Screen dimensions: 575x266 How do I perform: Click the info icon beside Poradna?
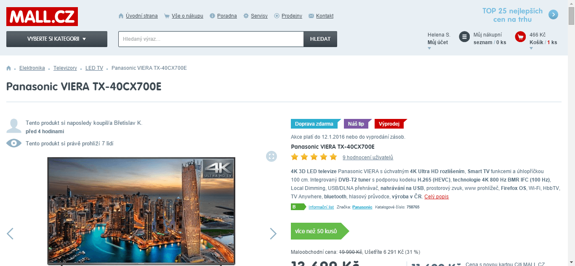pyautogui.click(x=213, y=16)
